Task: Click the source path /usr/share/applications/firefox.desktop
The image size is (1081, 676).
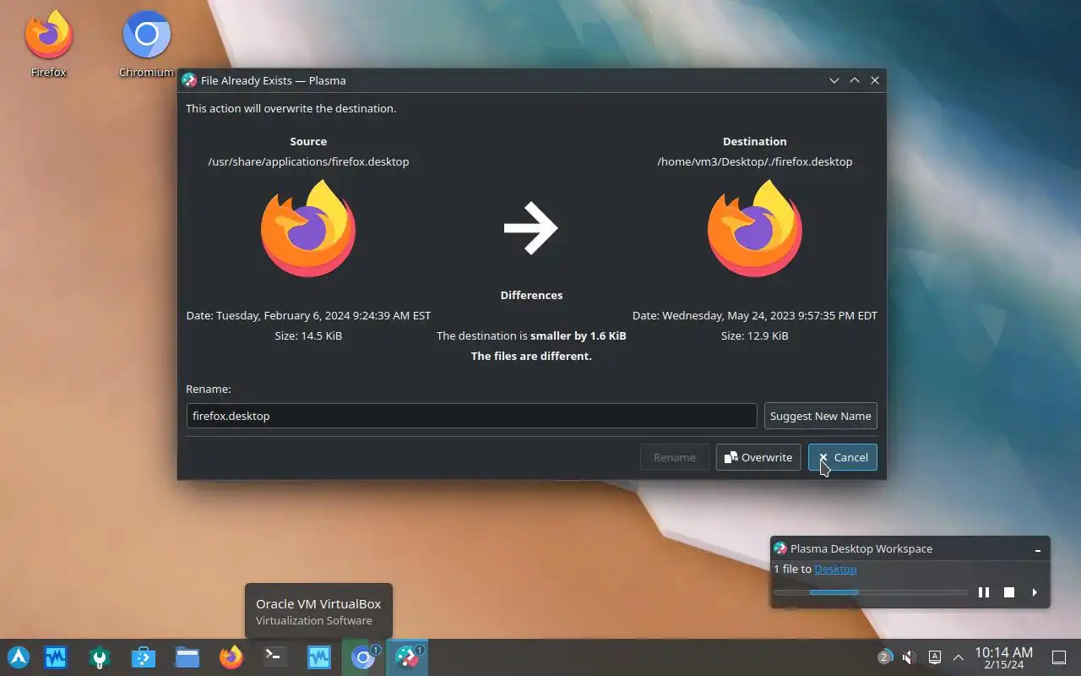Action: point(308,161)
